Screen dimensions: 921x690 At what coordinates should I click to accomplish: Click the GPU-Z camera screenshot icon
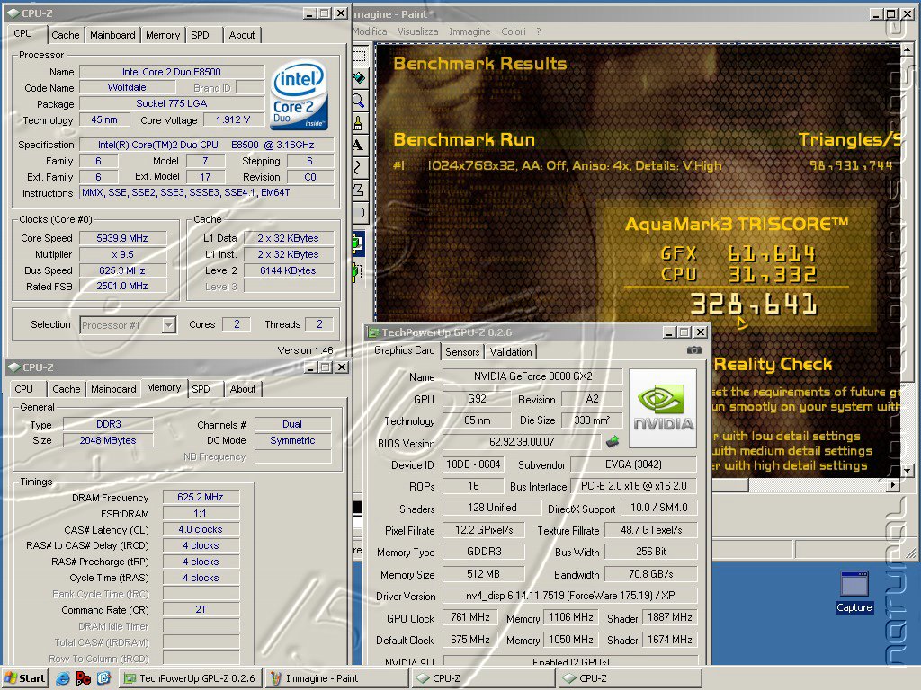click(693, 350)
